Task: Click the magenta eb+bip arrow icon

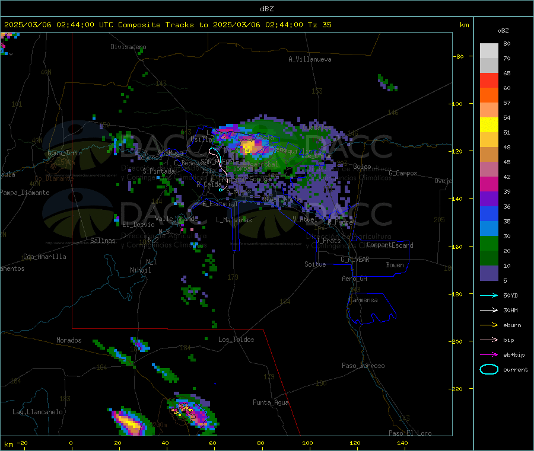Action: [489, 355]
